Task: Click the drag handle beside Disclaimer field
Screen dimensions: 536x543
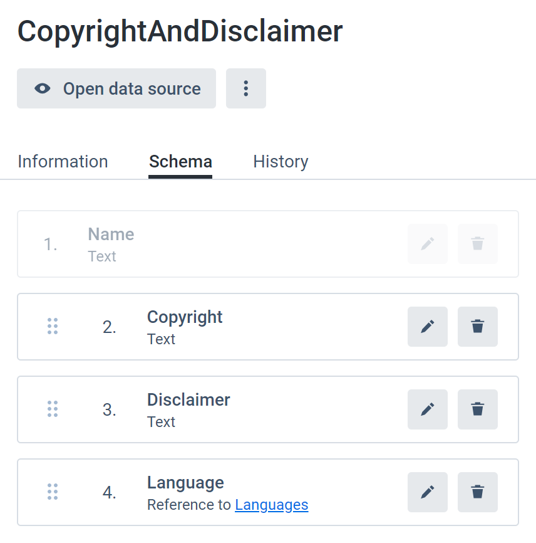Action: tap(53, 409)
